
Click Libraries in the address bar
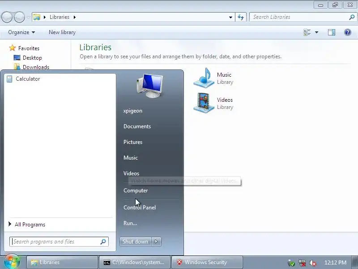coord(60,17)
